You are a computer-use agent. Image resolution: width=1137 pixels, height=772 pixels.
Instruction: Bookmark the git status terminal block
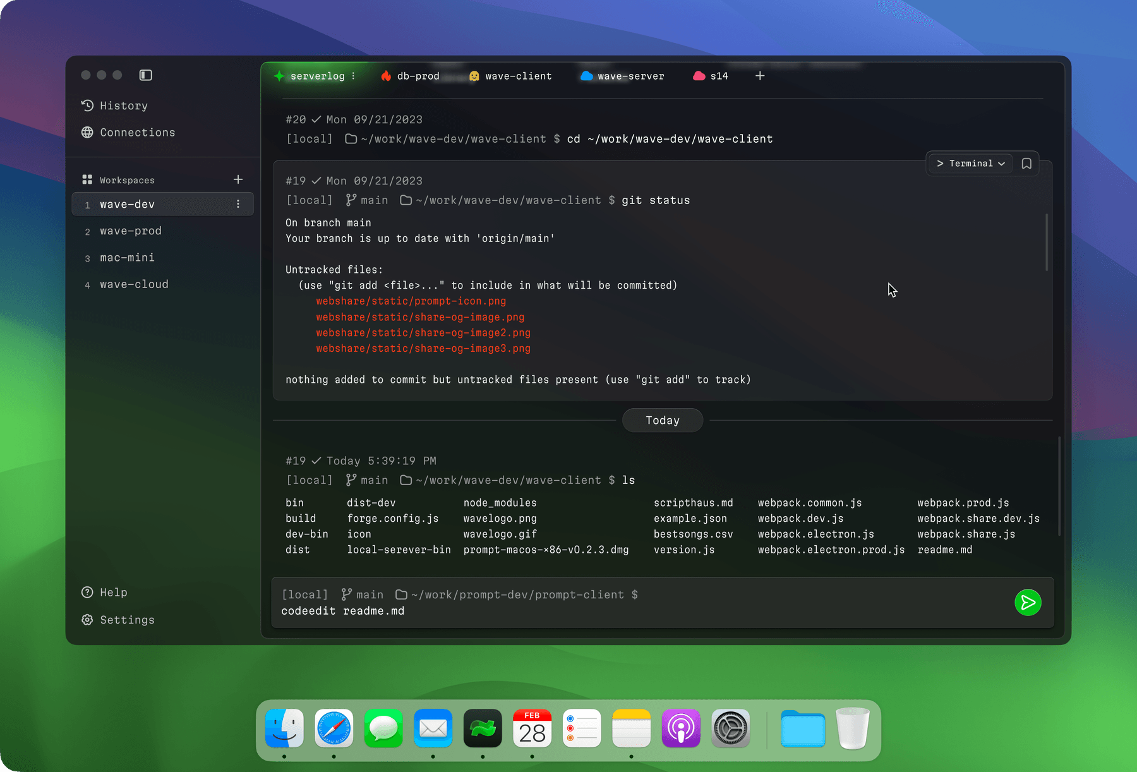coord(1026,163)
